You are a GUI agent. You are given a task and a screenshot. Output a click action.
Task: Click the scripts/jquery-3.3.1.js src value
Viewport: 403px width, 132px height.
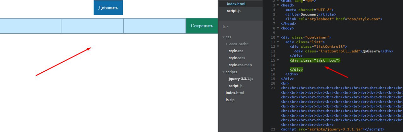336,129
